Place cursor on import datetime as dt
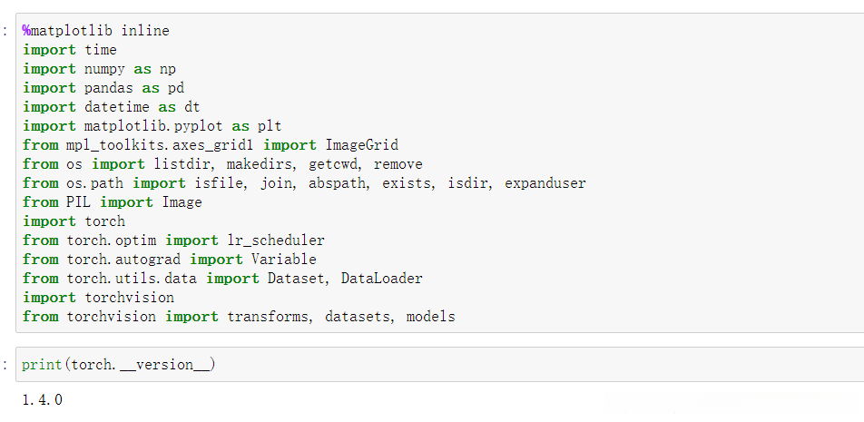This screenshot has width=864, height=422. (111, 107)
